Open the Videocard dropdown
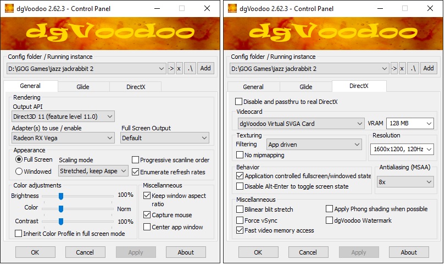Screen dimensions: 445x265 click(x=301, y=124)
